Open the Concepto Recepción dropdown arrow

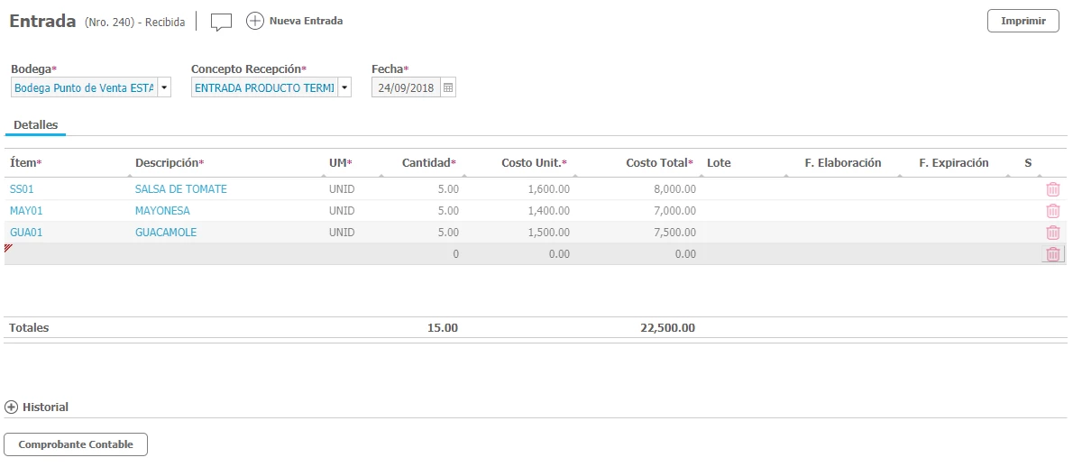[344, 88]
